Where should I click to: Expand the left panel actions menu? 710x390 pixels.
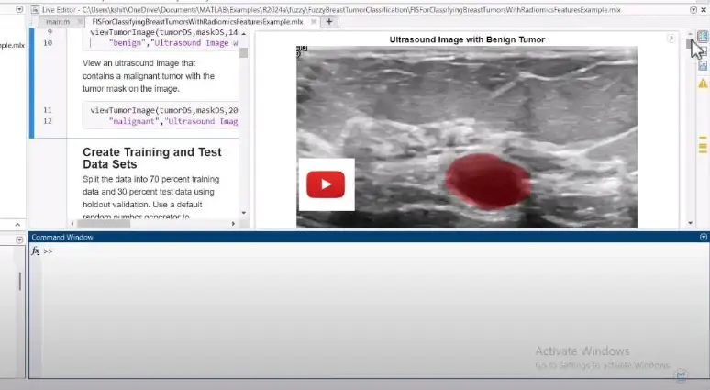19,8
